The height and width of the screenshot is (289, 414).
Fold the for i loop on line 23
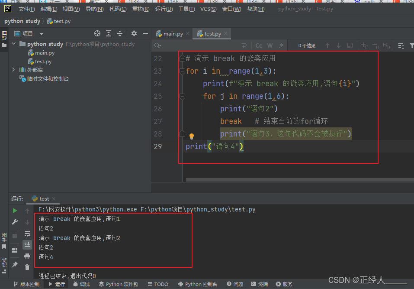182,71
